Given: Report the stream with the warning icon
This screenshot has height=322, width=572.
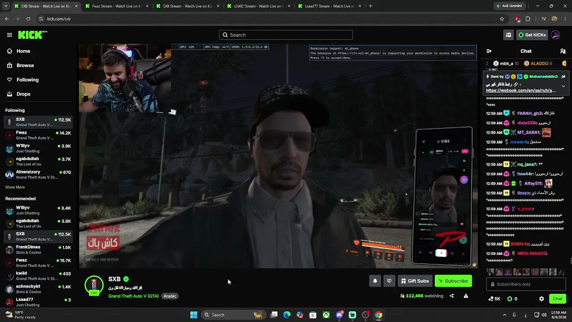Looking at the screenshot, I should [466, 296].
